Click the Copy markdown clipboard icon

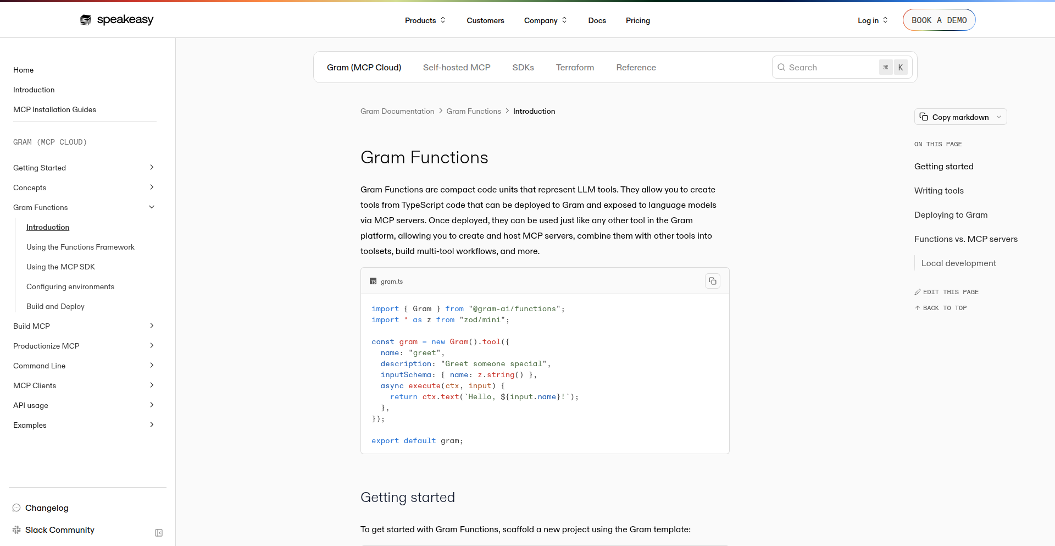[925, 117]
